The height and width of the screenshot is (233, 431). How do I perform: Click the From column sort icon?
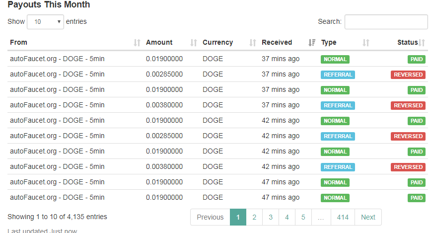(137, 43)
